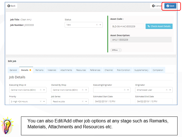Image resolution: width=182 pixels, height=137 pixels.
Task: Clear the Priority value
Action: [x=41, y=101]
